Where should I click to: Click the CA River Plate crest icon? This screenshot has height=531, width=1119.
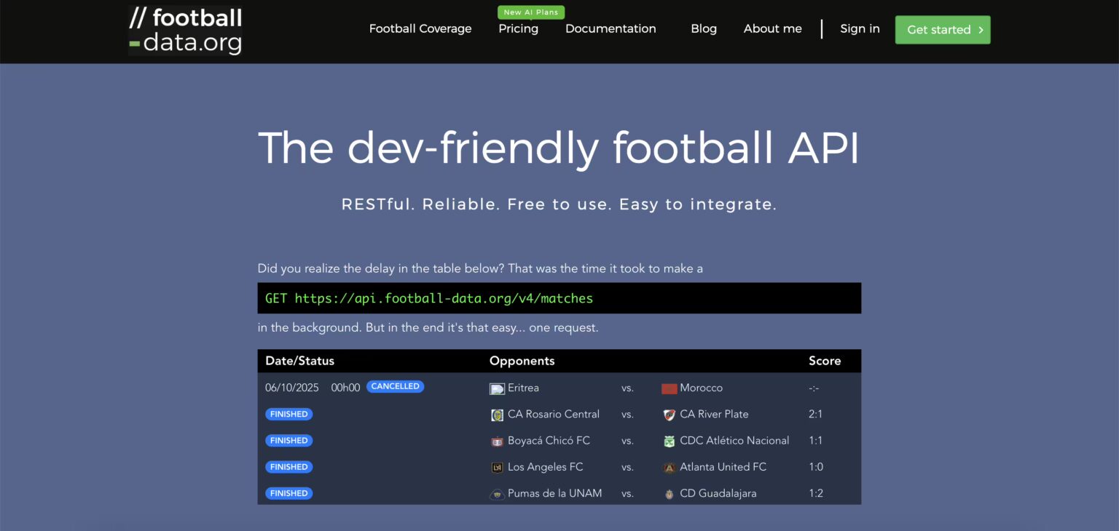click(x=669, y=414)
